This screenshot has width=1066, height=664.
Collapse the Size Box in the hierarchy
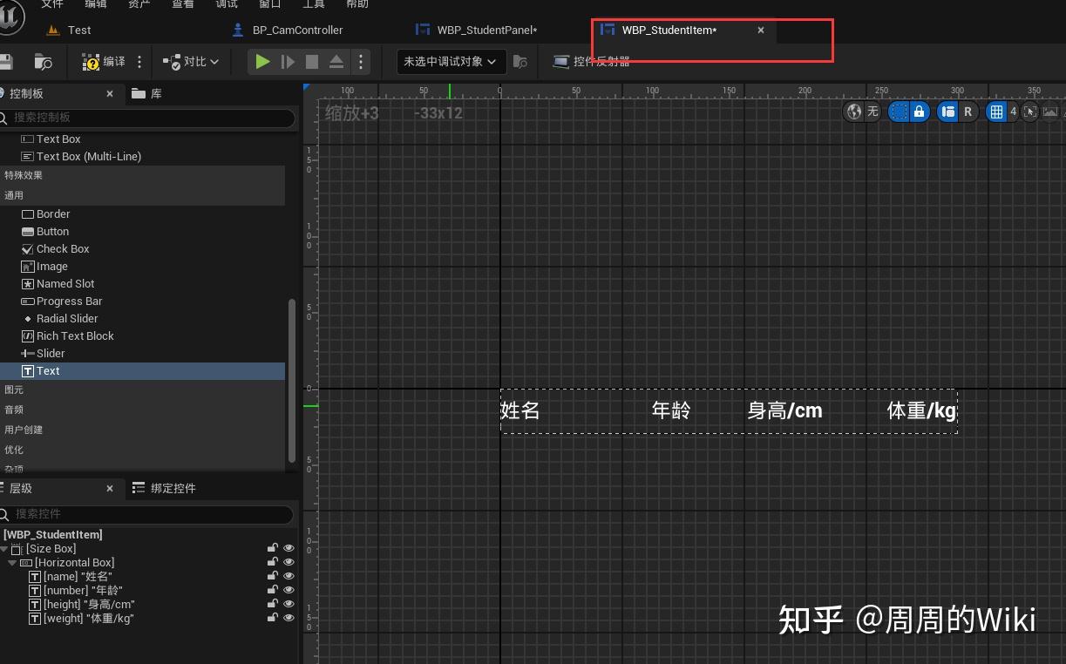point(5,548)
